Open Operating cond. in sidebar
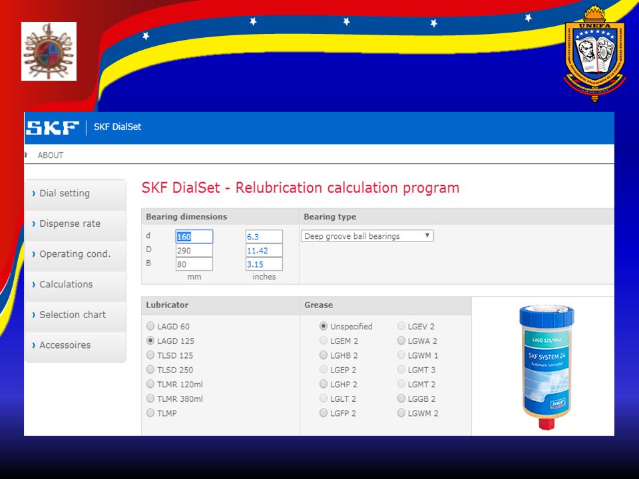Viewport: 639px width, 479px height. 75,254
